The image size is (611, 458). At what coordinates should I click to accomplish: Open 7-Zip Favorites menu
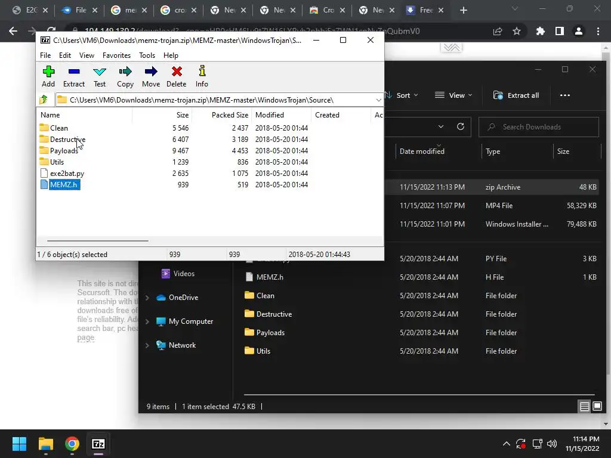tap(116, 55)
